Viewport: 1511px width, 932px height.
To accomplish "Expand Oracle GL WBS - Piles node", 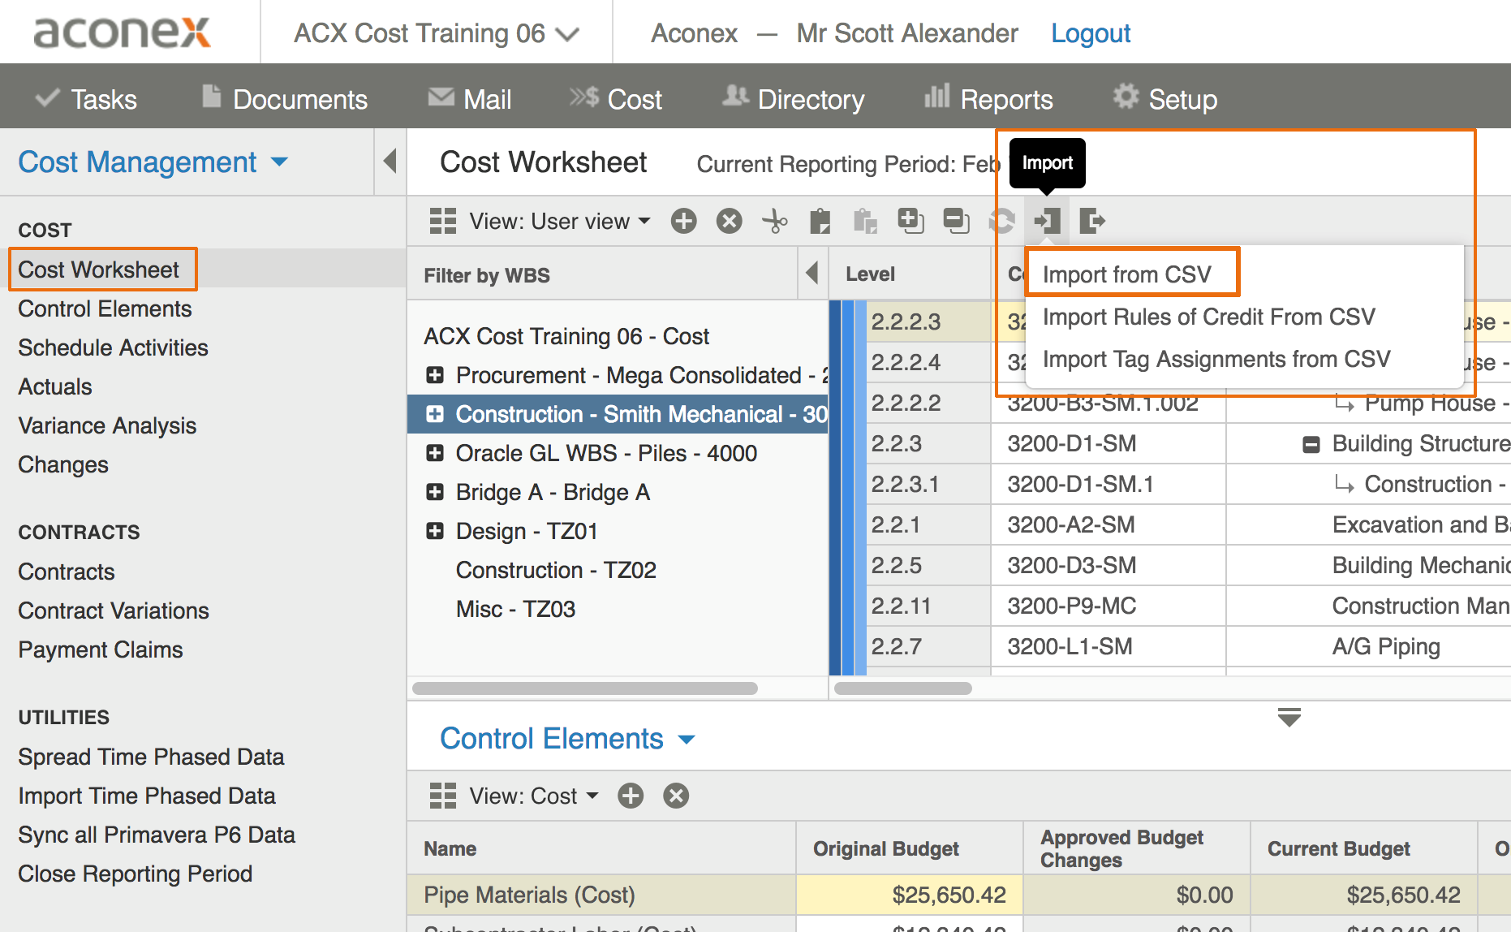I will point(435,453).
